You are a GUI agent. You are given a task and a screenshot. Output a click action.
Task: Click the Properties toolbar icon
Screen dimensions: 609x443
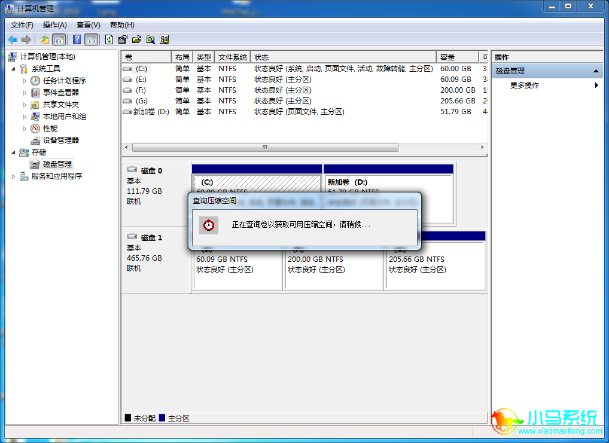pyautogui.click(x=123, y=39)
